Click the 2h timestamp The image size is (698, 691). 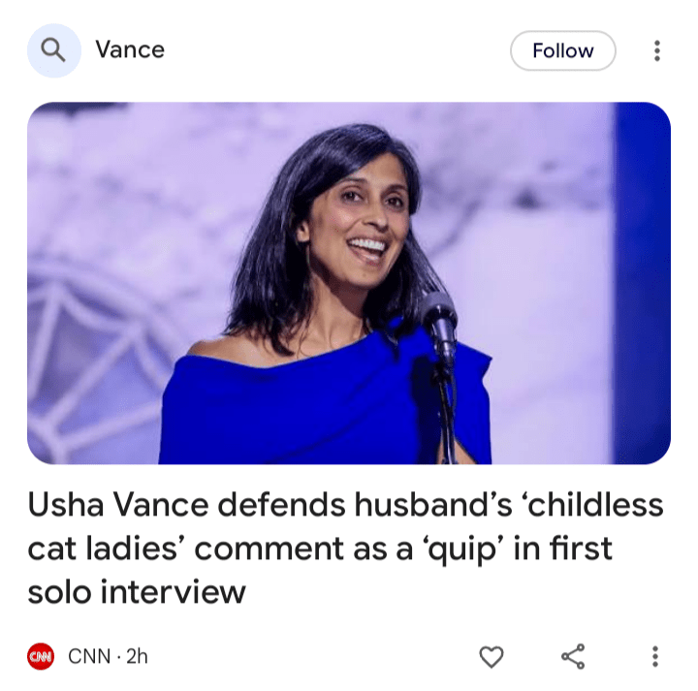tap(137, 656)
